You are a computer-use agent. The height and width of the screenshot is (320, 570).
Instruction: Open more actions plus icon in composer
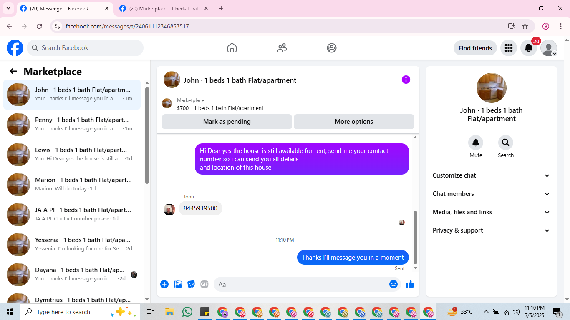(164, 284)
